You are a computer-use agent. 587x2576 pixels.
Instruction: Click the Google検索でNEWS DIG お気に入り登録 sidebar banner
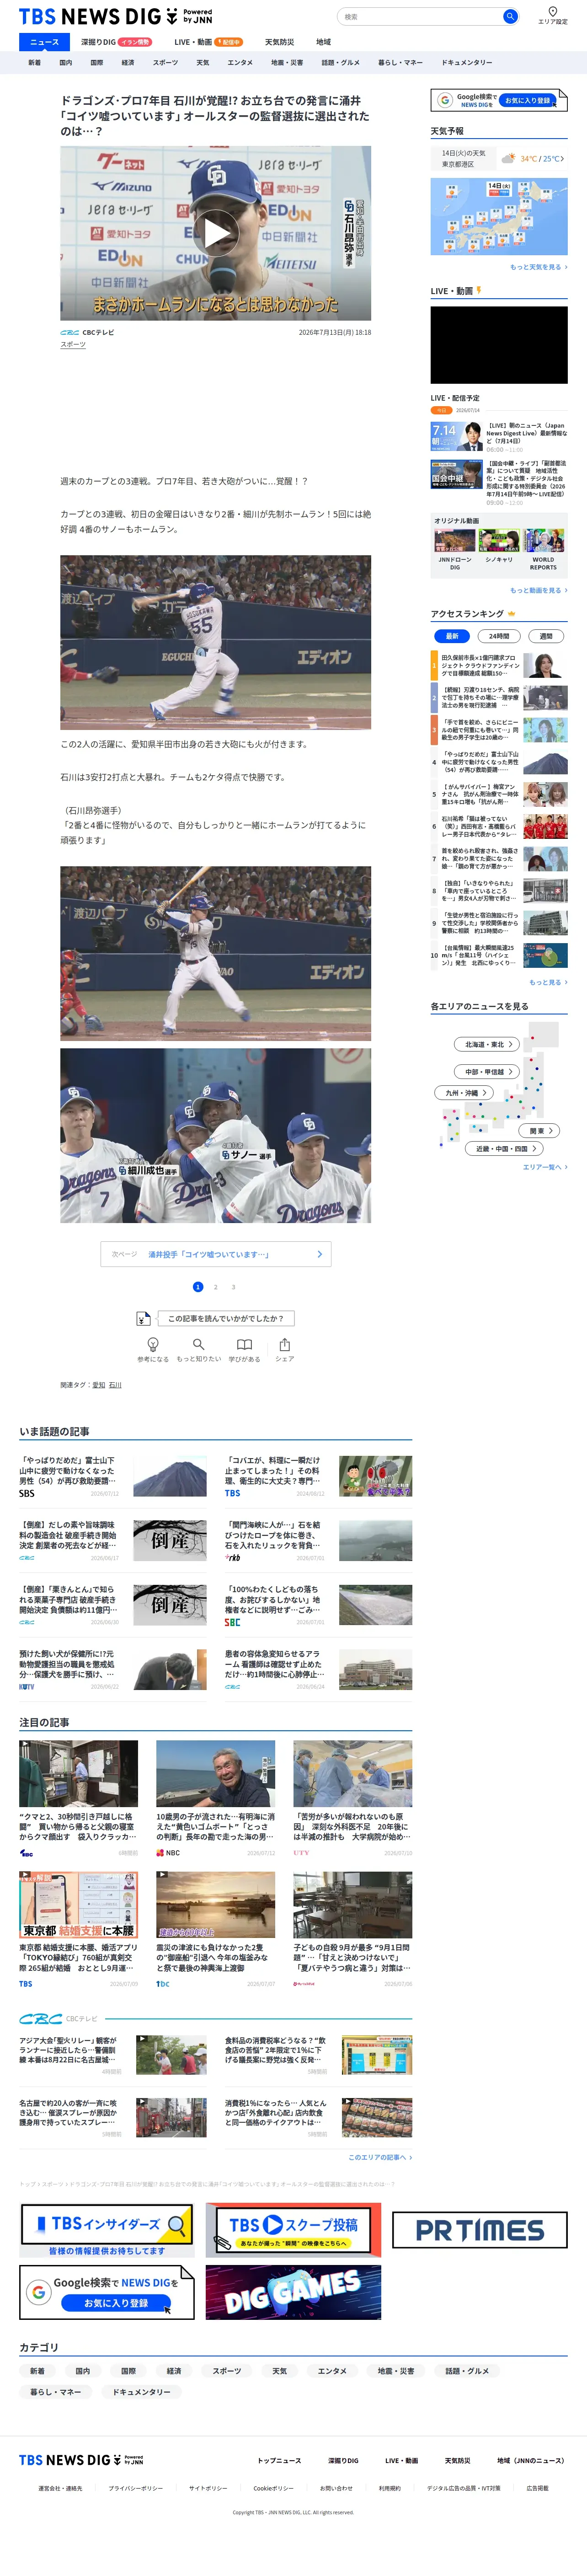point(499,100)
